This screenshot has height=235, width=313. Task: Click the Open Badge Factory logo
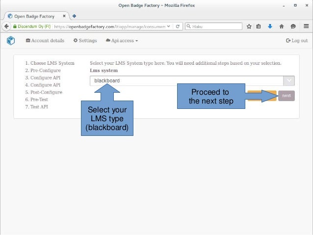(x=11, y=41)
